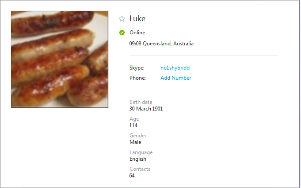
Task: Click the Gender label
Action: coord(137,136)
